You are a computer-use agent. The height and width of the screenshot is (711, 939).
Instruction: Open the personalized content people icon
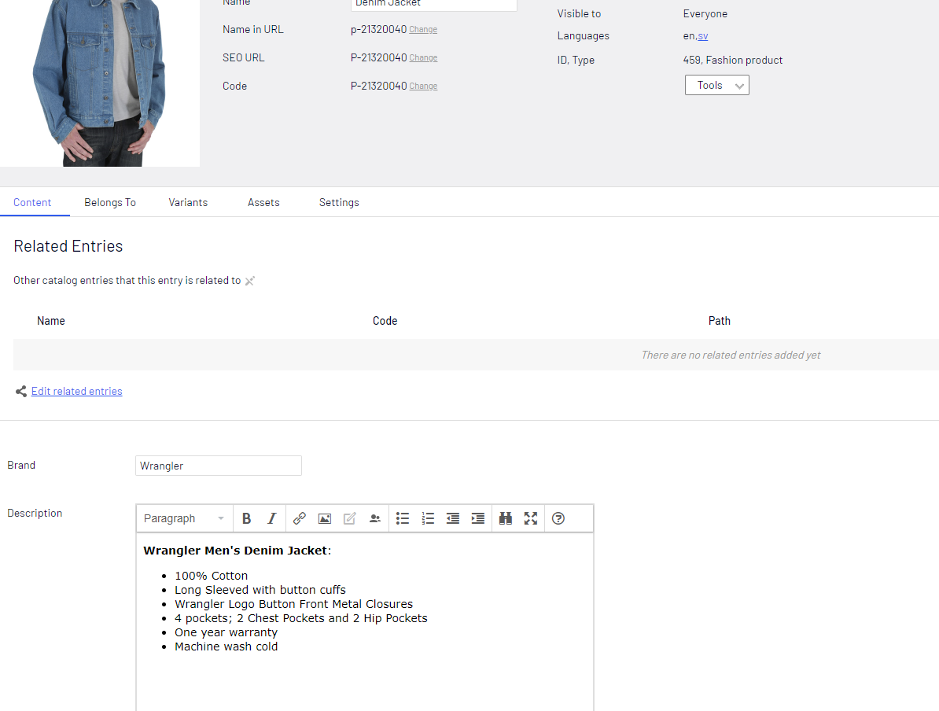pos(375,519)
